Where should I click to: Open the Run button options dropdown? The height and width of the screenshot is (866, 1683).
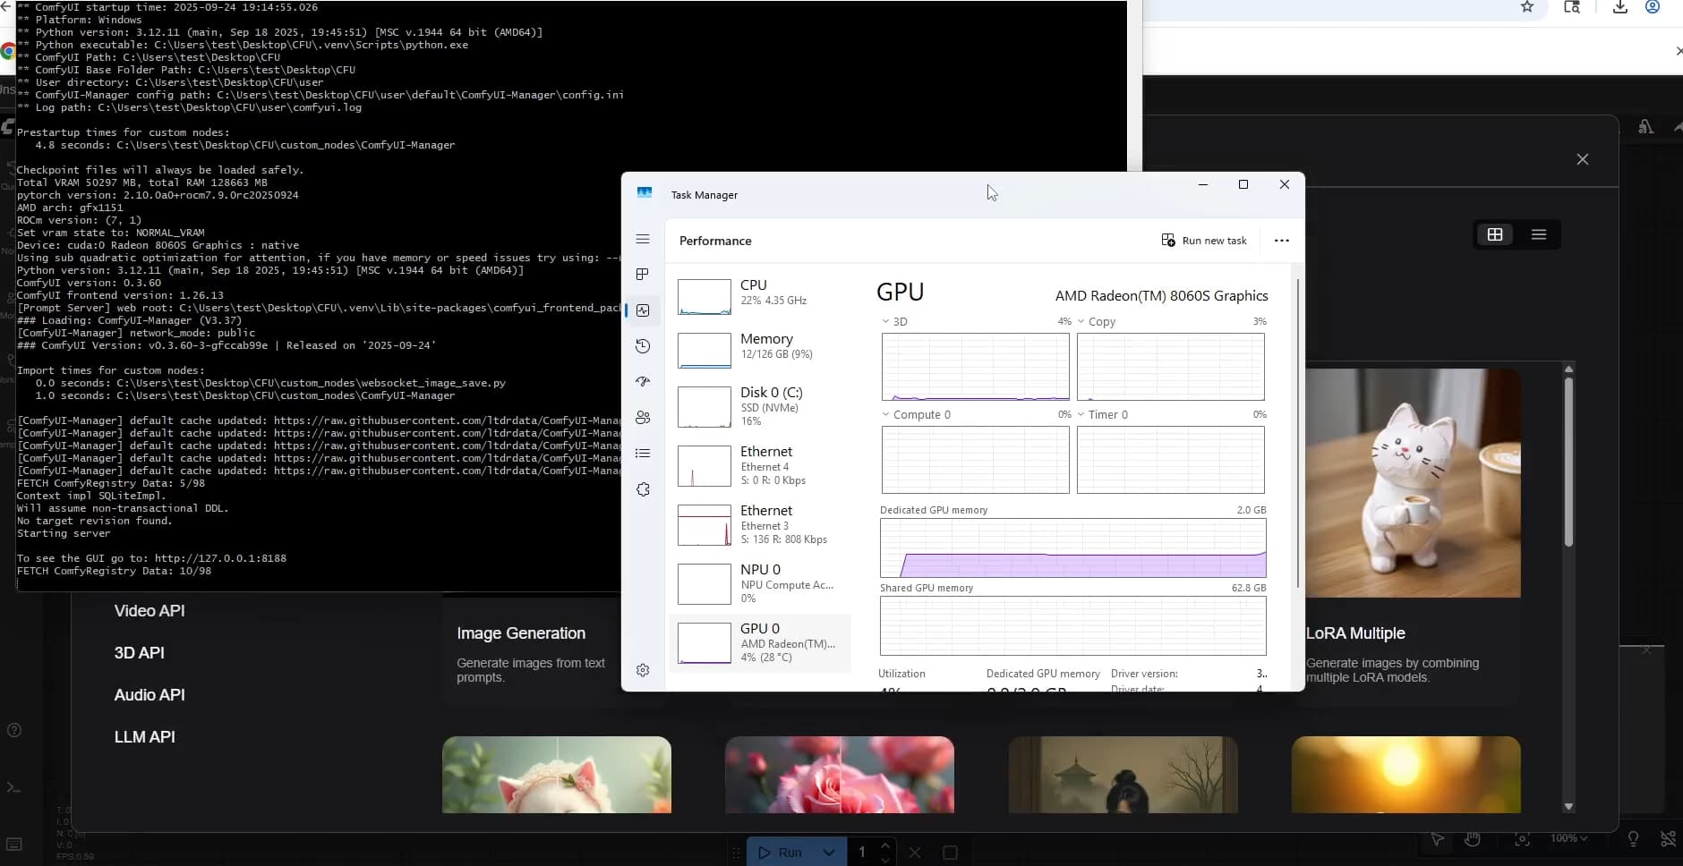(x=829, y=853)
